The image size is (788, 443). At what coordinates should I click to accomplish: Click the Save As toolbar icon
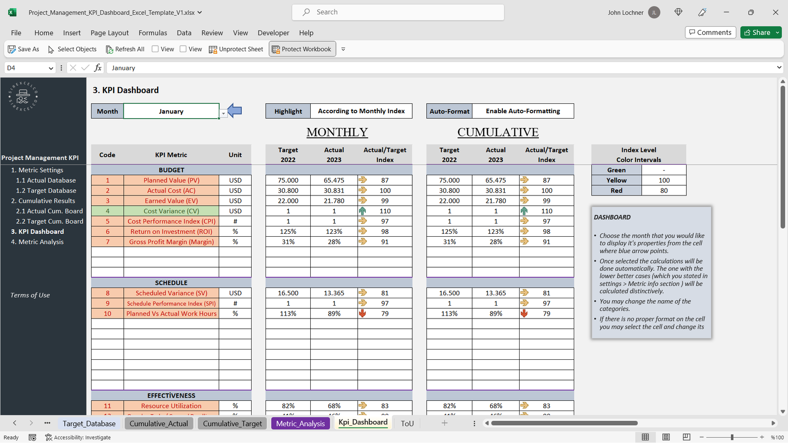(x=12, y=49)
